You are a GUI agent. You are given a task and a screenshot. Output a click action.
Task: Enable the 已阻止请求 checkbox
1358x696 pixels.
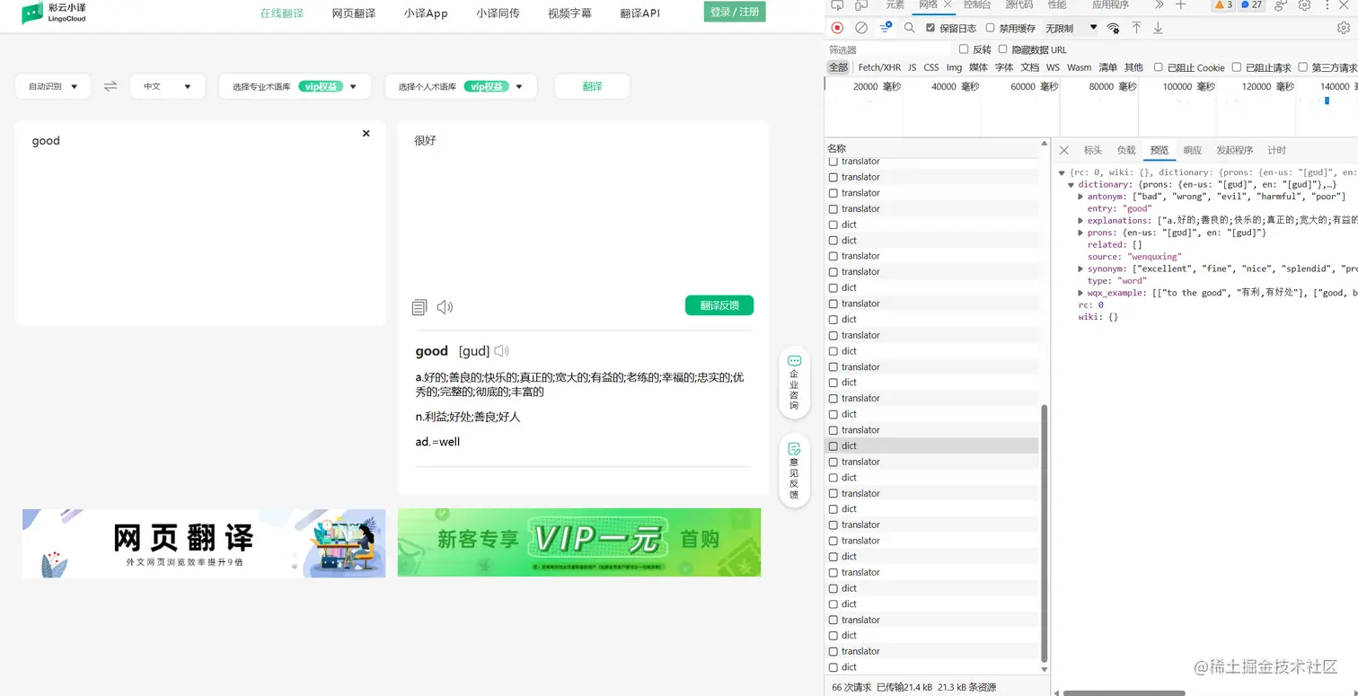[x=1237, y=67]
